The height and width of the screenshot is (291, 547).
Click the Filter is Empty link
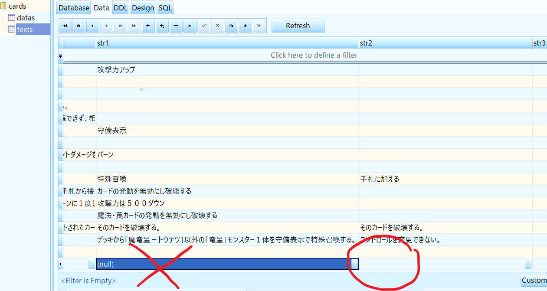tap(88, 281)
